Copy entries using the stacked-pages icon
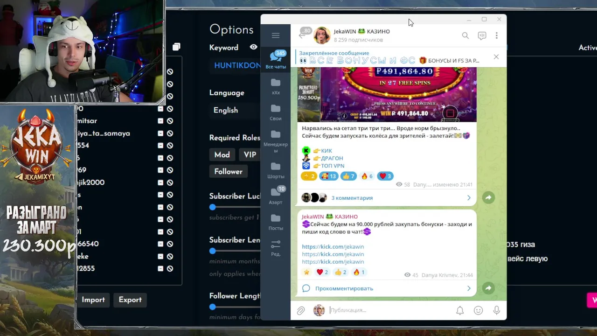 [x=176, y=47]
